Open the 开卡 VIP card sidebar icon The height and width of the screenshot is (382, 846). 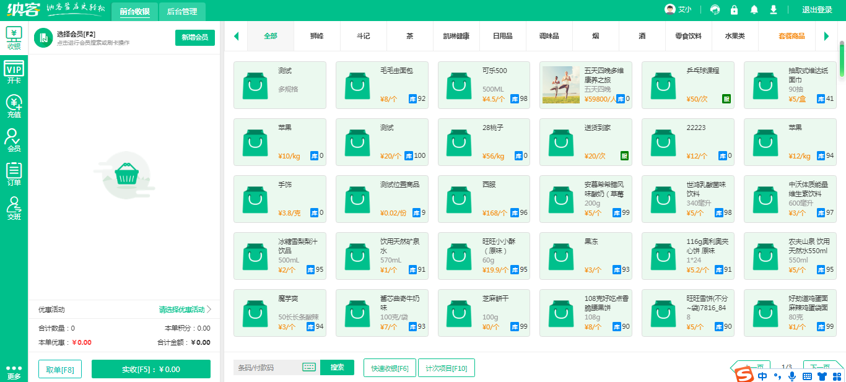pyautogui.click(x=14, y=73)
